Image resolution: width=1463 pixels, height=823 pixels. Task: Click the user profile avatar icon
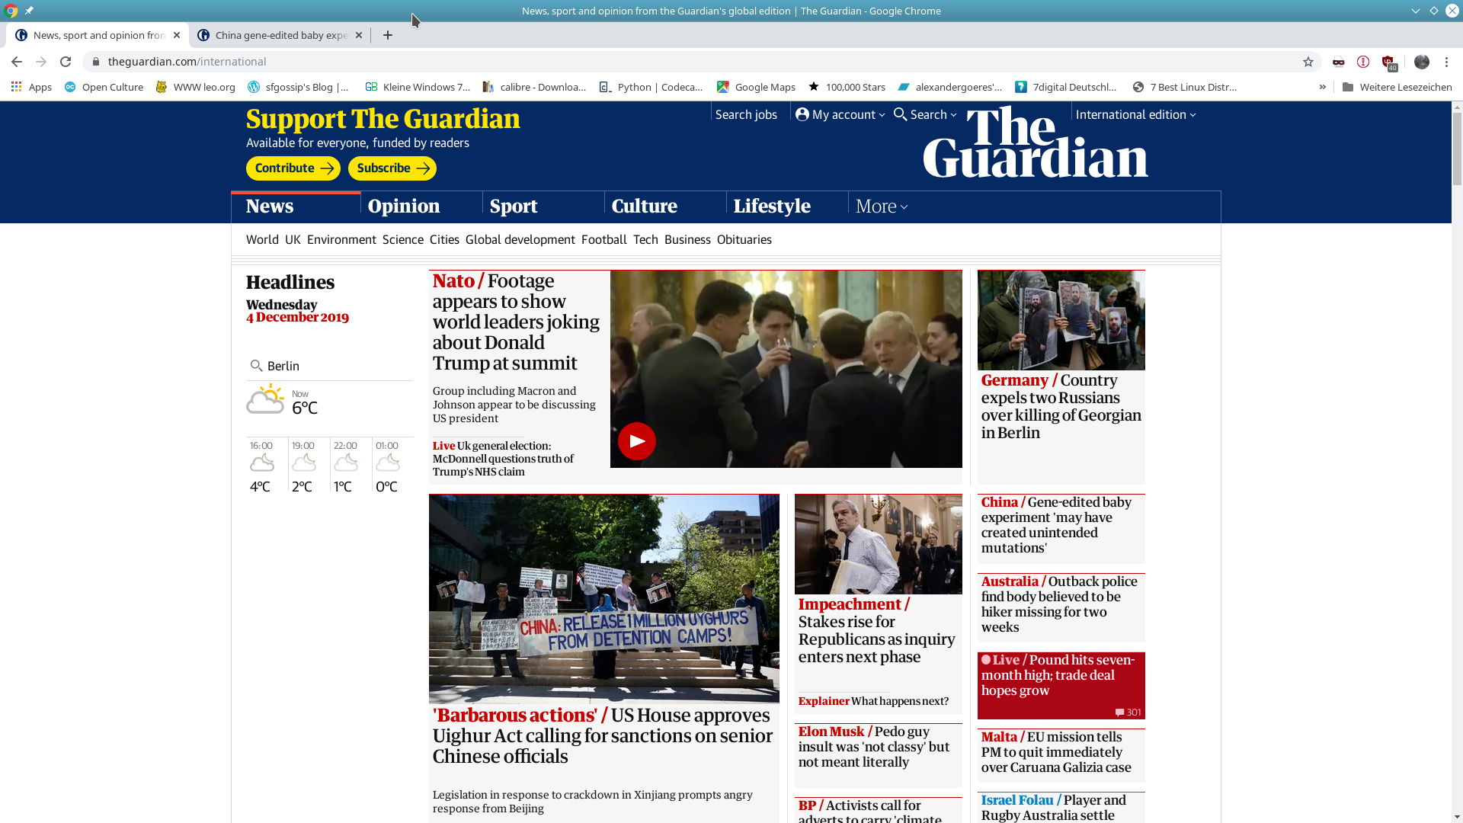coord(1422,62)
